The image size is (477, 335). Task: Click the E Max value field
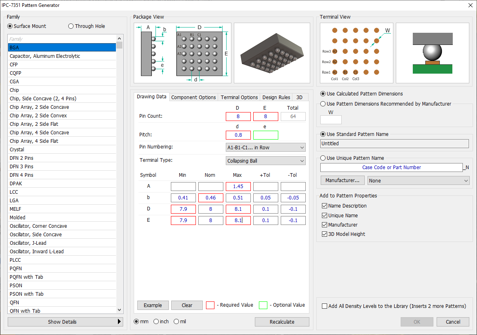tap(238, 221)
